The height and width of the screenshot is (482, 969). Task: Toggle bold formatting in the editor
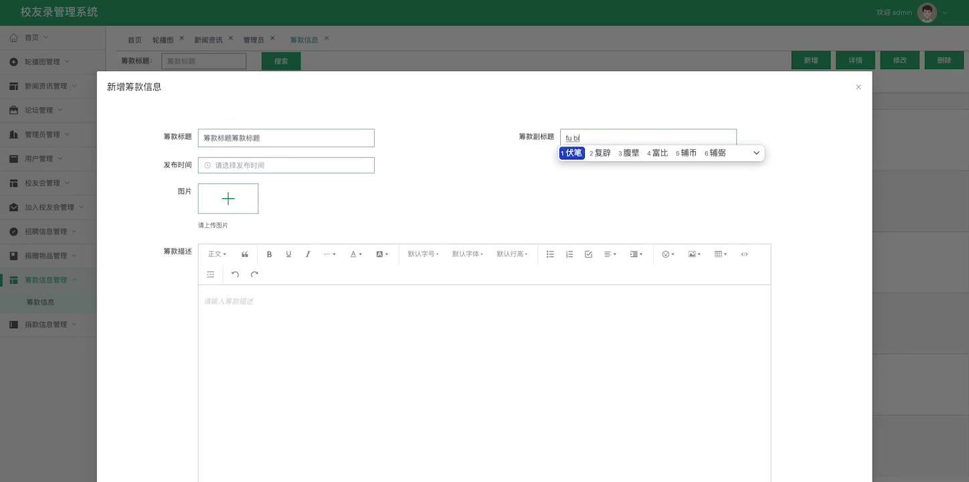point(269,254)
